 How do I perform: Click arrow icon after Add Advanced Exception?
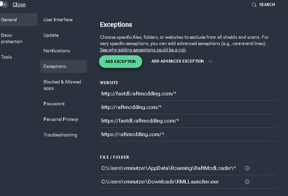click(210, 61)
